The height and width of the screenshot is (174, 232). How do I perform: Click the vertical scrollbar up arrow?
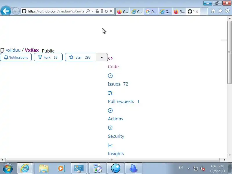point(230,18)
